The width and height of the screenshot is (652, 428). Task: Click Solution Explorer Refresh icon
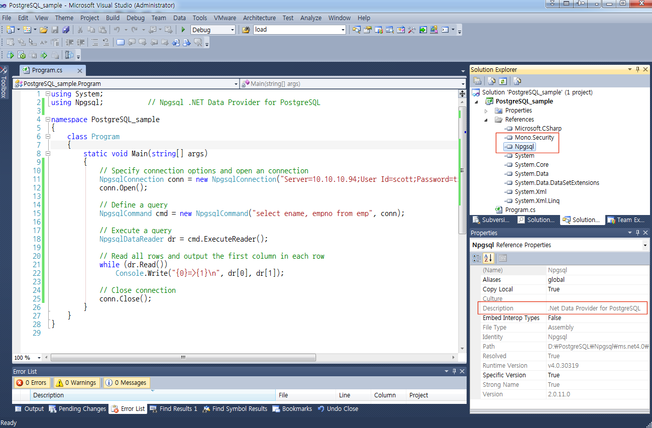point(503,81)
